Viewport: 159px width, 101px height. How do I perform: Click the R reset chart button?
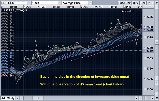157,98
